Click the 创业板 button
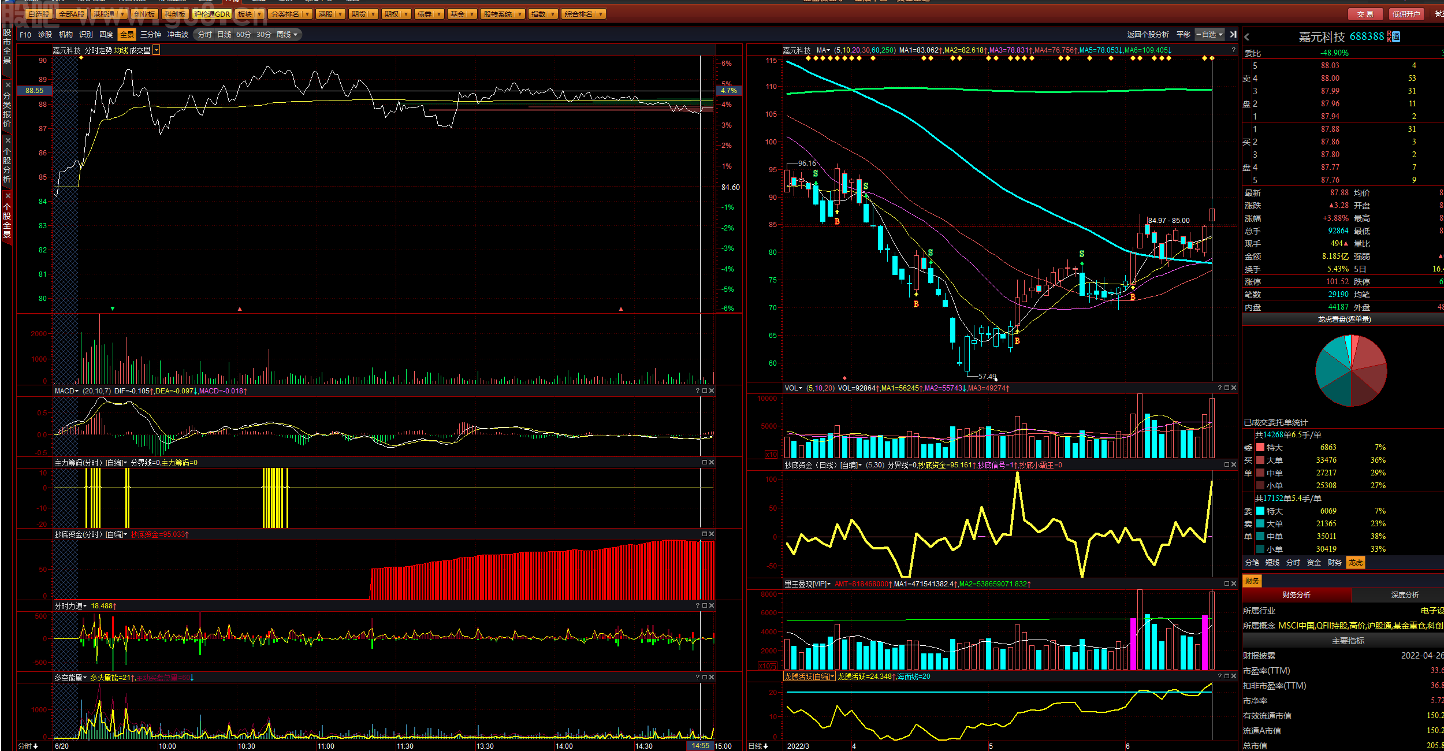The width and height of the screenshot is (1444, 751). coord(144,14)
